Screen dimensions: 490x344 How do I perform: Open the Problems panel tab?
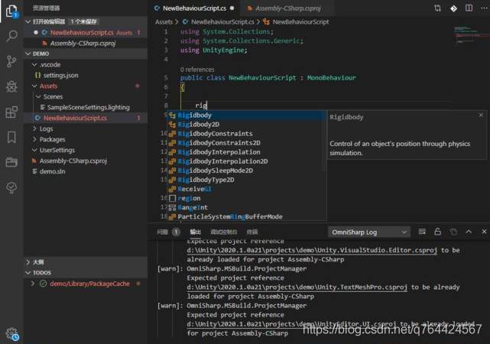[x=168, y=232]
